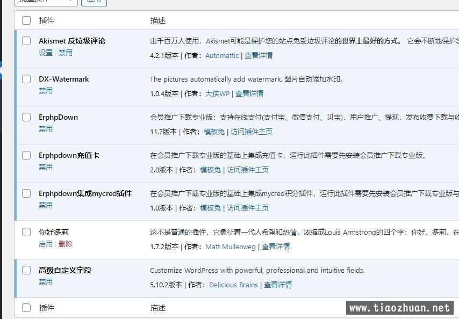Open 模板兔 author link in ErphpDown row
The width and height of the screenshot is (459, 319).
214,132
